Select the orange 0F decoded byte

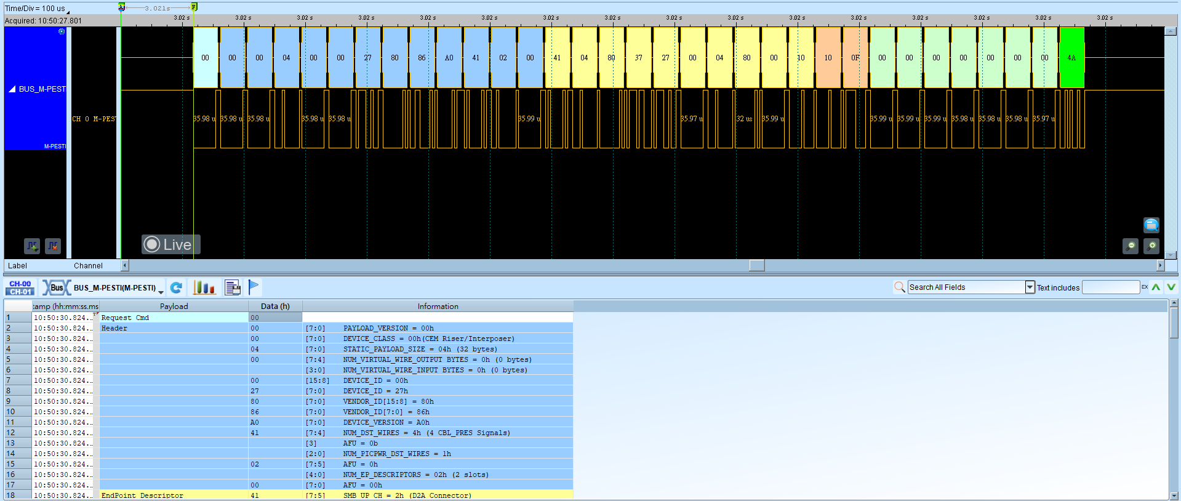[855, 58]
